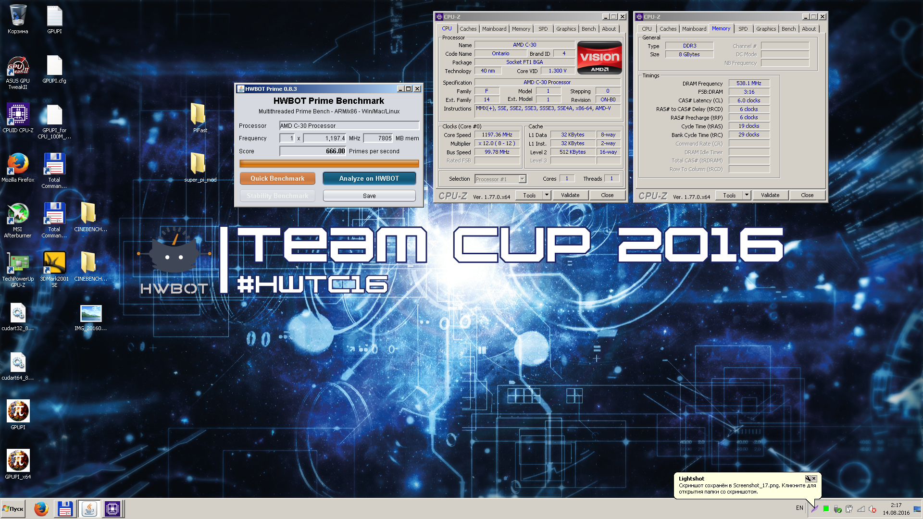Click the Score field showing 666.00

click(312, 151)
